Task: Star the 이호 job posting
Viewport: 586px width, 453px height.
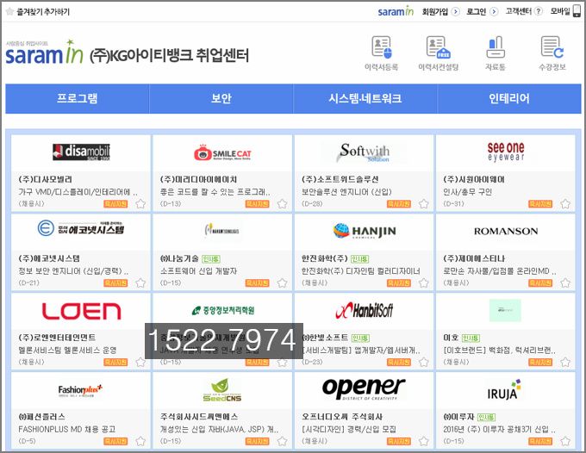Action: pos(565,363)
